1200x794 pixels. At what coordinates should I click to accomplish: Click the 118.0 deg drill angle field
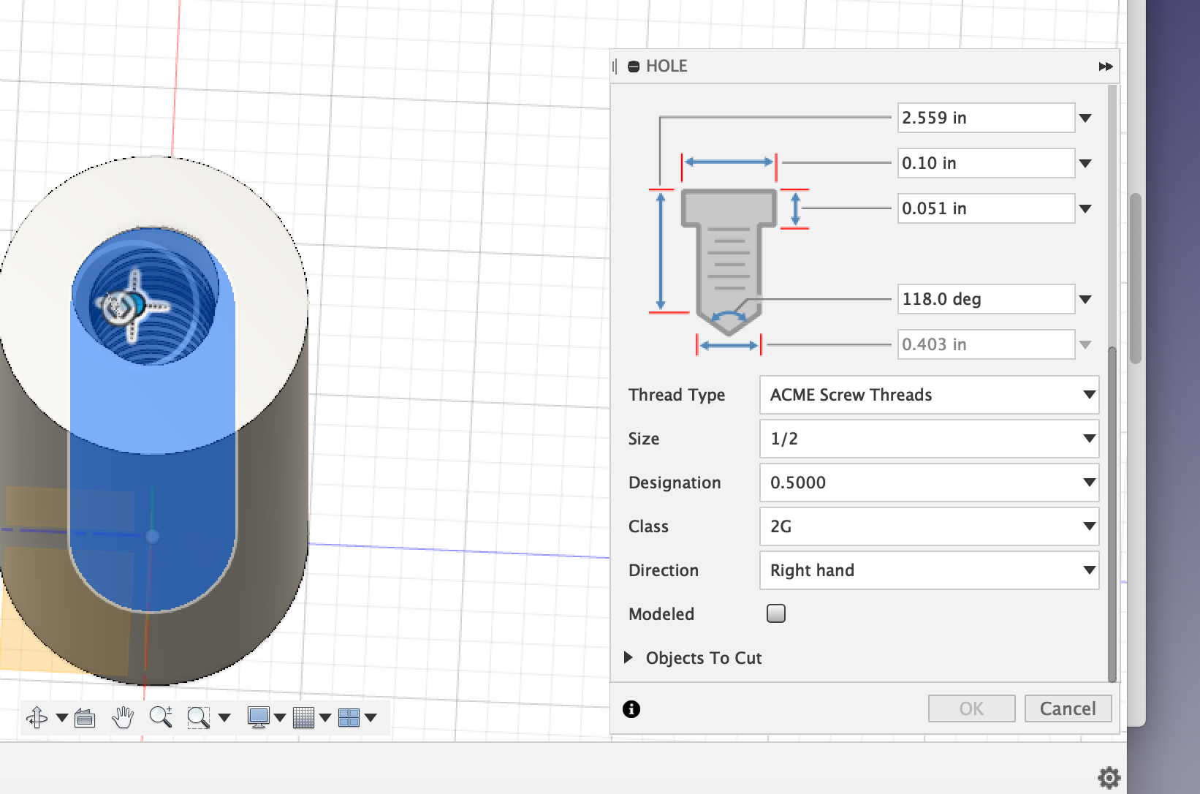click(x=985, y=299)
